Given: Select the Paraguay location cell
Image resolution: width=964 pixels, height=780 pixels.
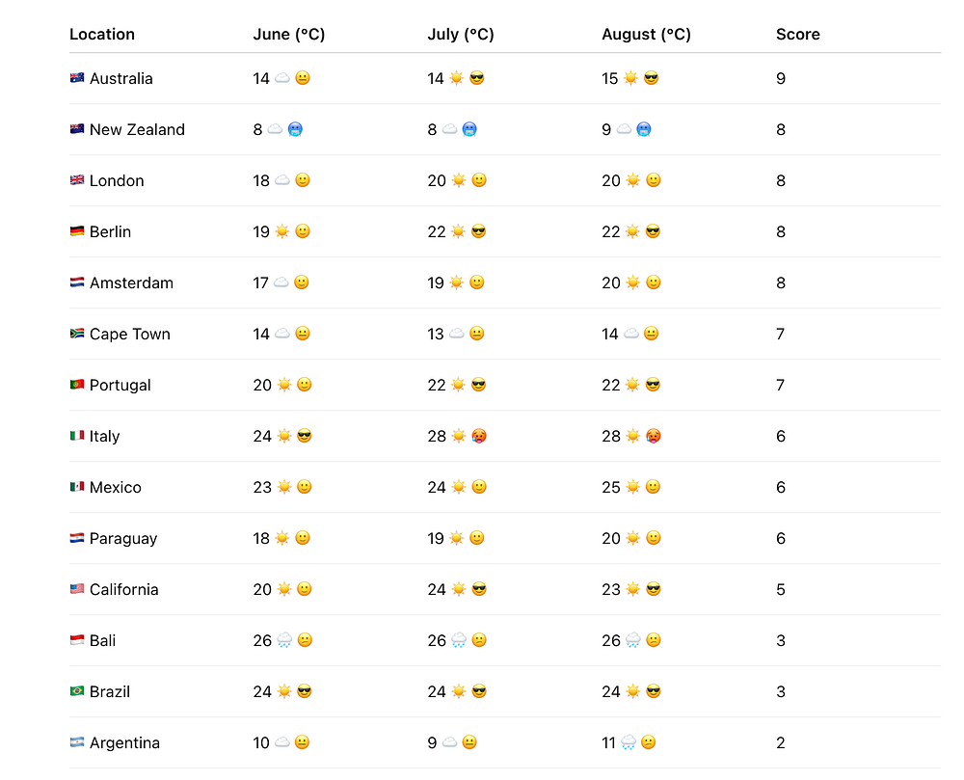Looking at the screenshot, I should [123, 538].
